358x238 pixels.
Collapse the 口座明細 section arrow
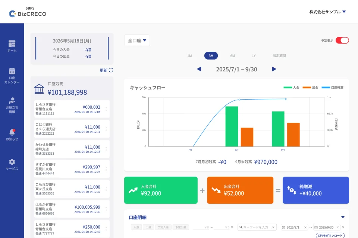coord(343,217)
